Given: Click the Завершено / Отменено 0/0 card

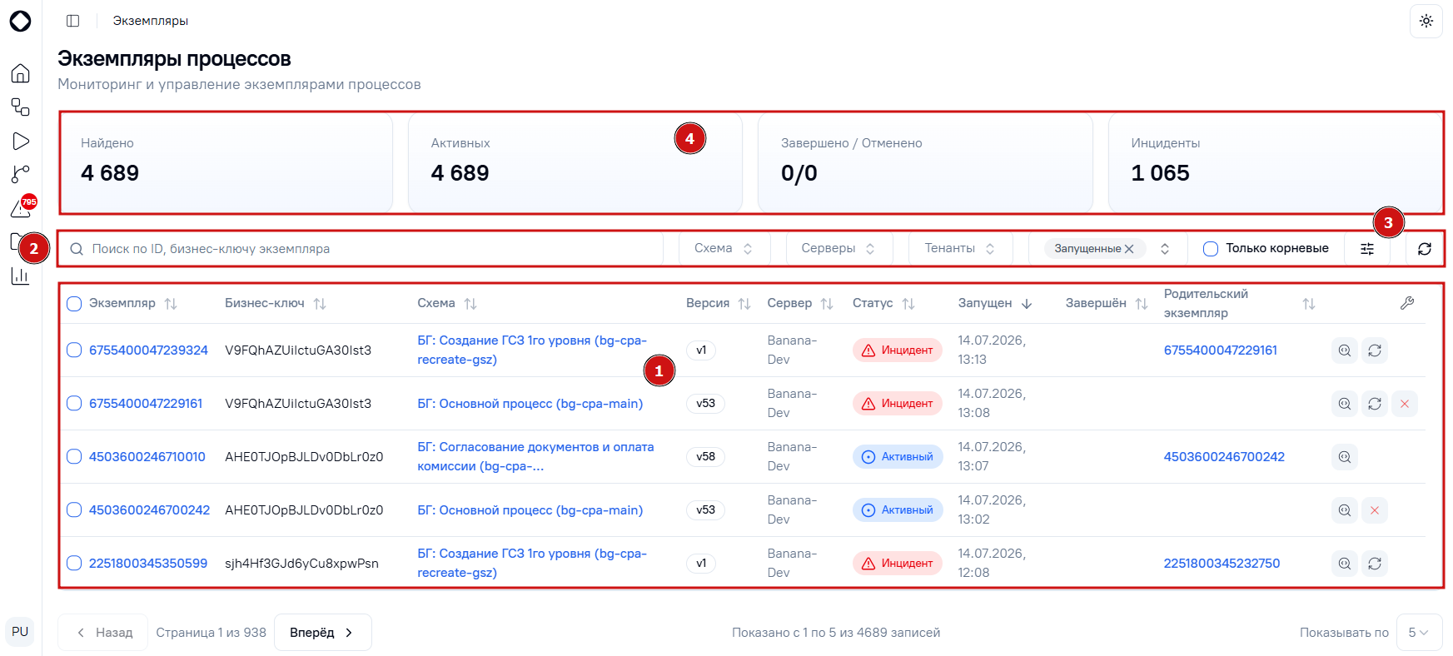Looking at the screenshot, I should point(925,163).
